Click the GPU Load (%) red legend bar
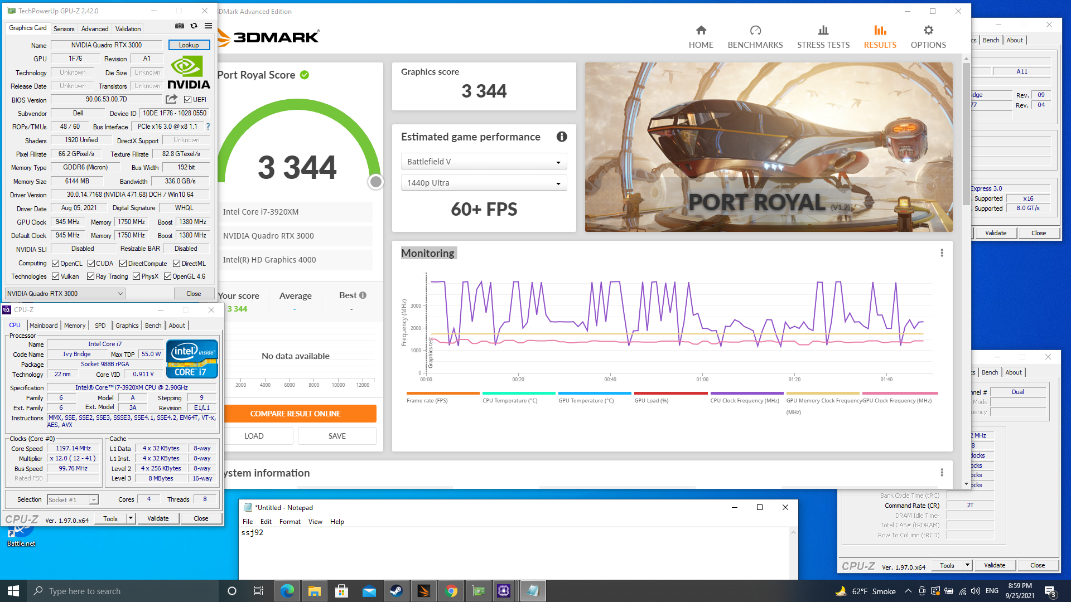This screenshot has width=1071, height=602. (670, 394)
